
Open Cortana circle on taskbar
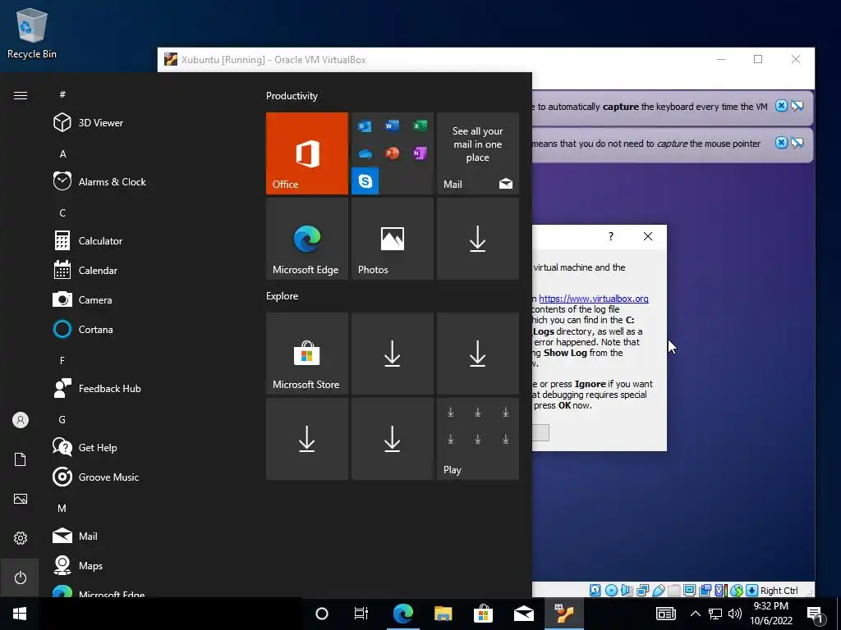[x=322, y=614]
